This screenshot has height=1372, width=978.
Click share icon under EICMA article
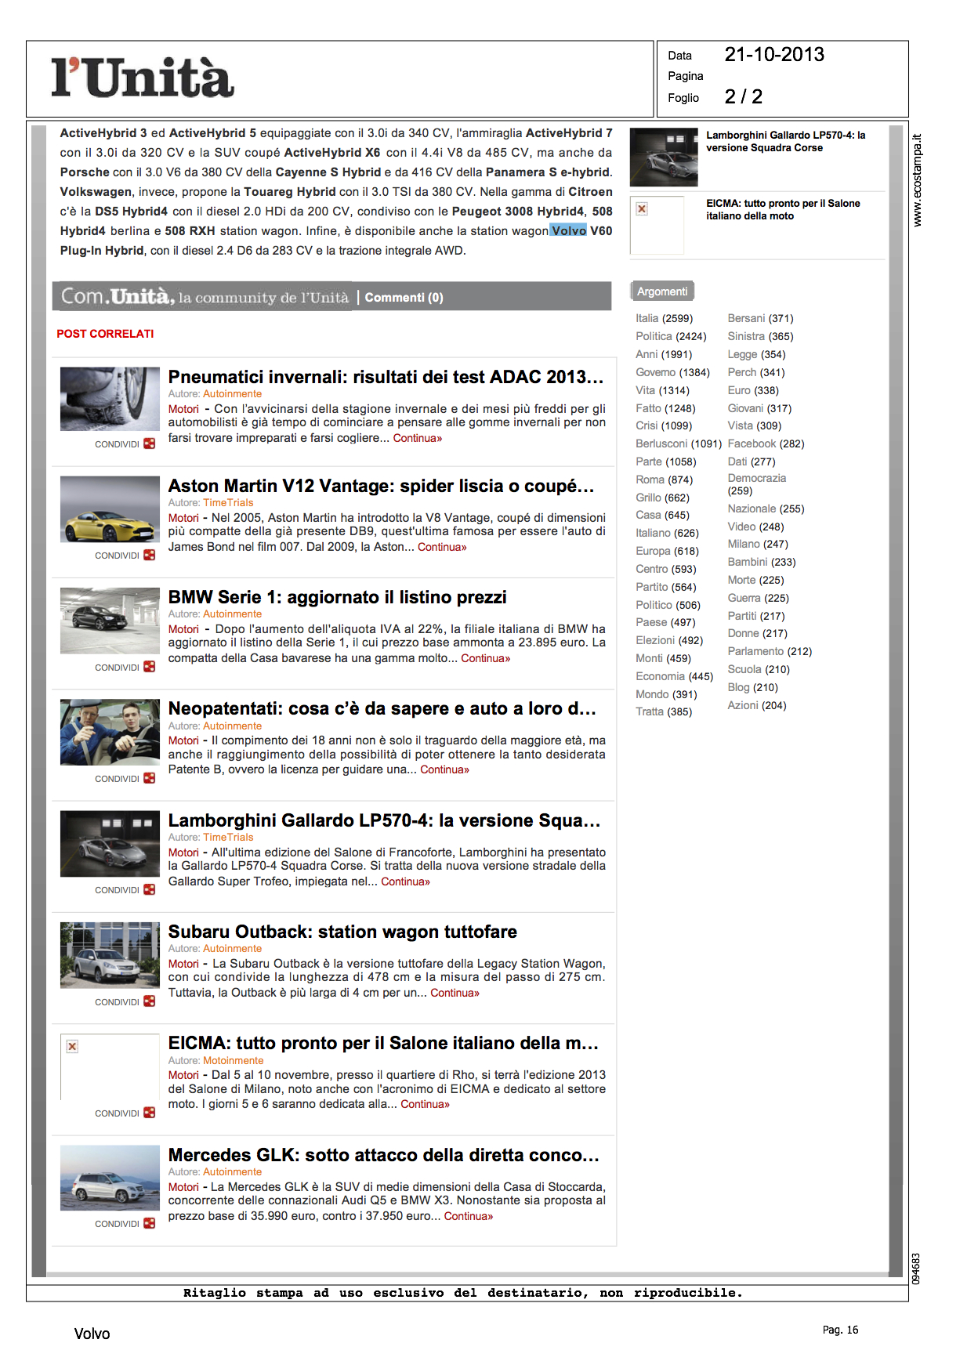(149, 1113)
